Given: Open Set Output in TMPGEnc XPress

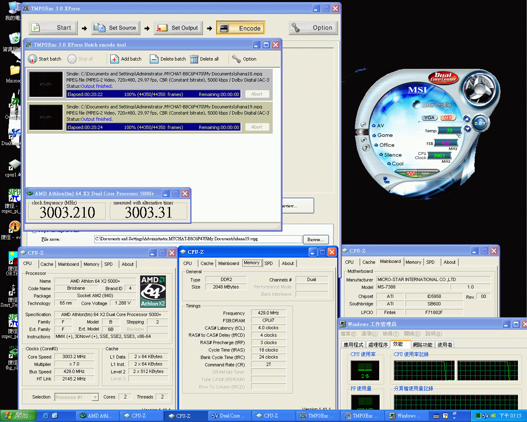Looking at the screenshot, I should click(x=178, y=28).
